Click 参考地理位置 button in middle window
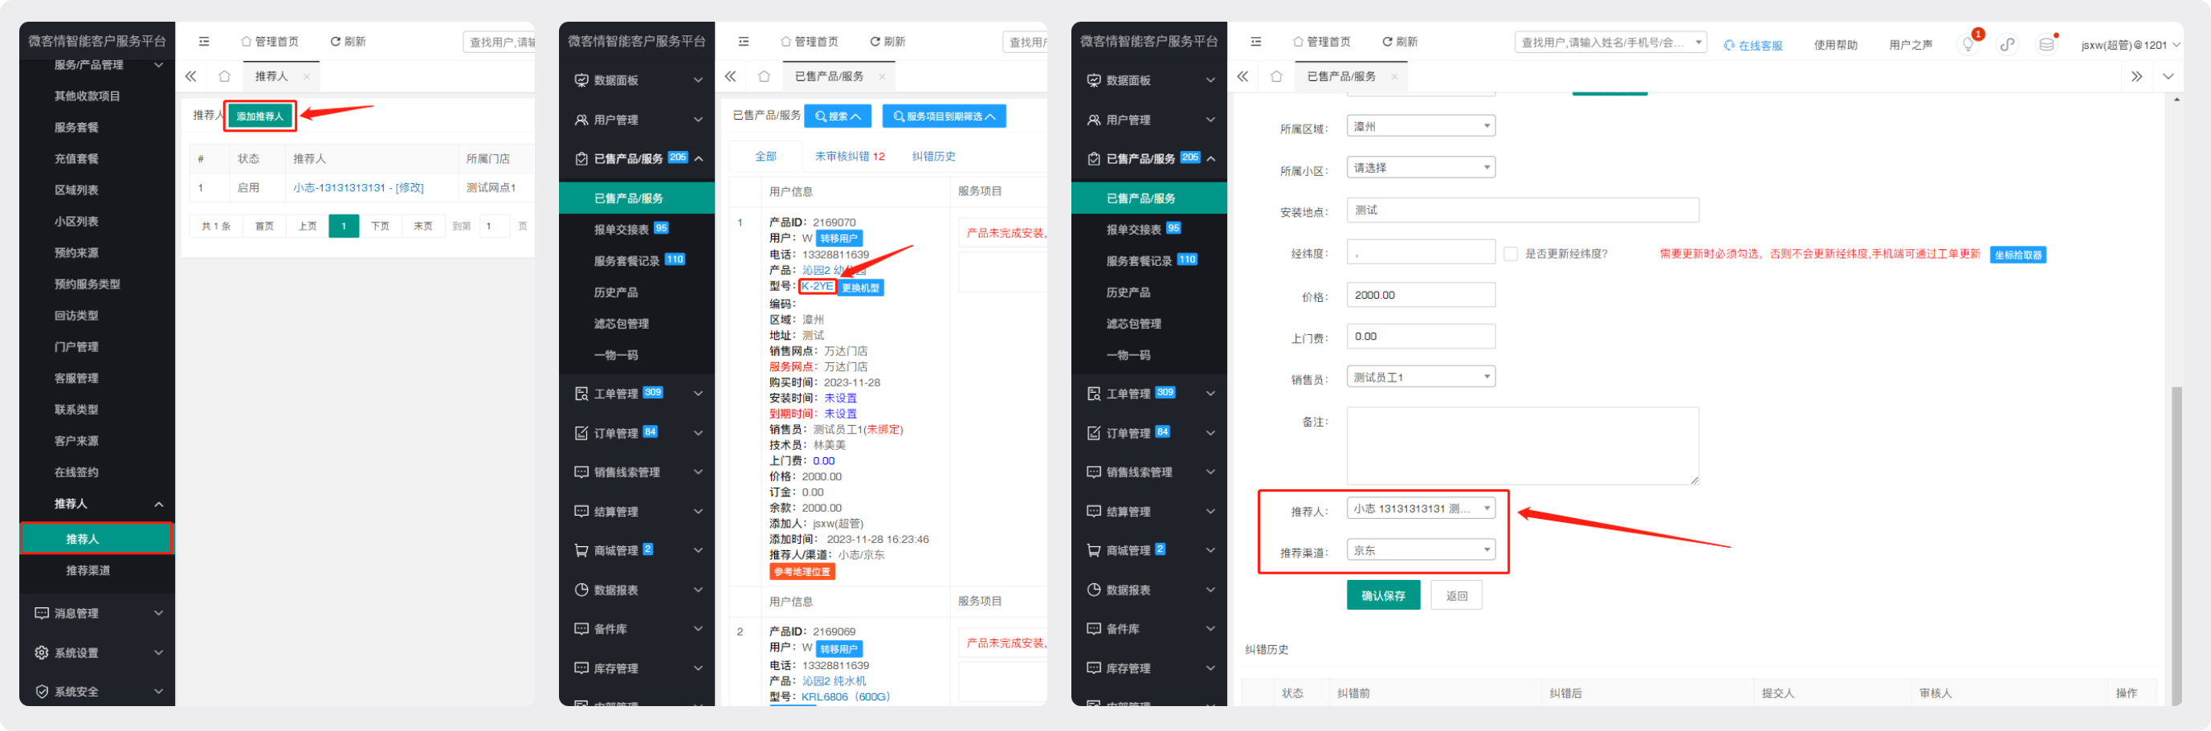This screenshot has height=731, width=2211. coord(802,571)
